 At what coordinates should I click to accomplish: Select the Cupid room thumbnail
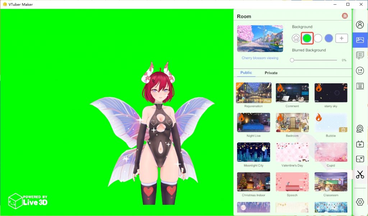pyautogui.click(x=331, y=152)
